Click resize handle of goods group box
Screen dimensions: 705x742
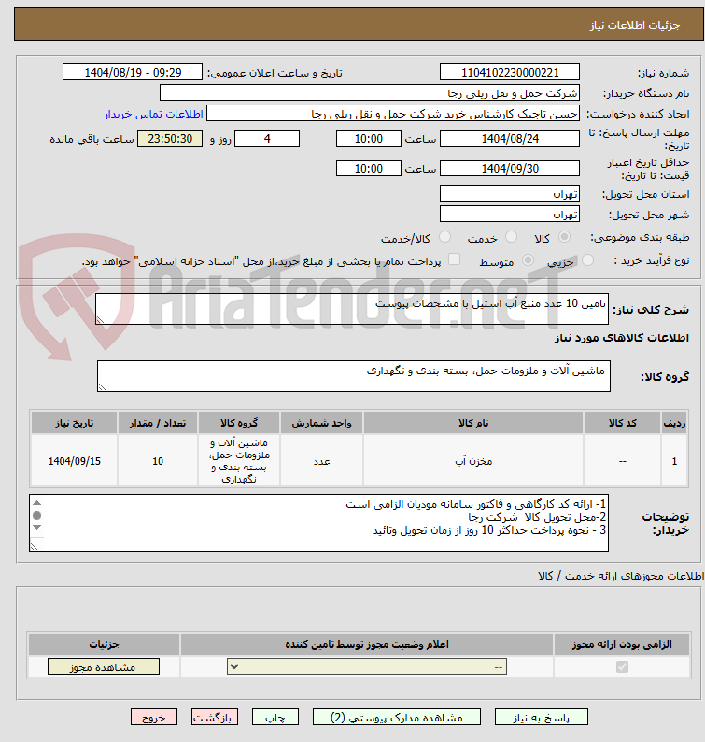(x=102, y=387)
